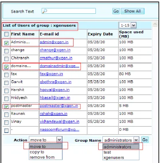Image resolution: width=161 pixels, height=163 pixels.
Task: Click the Expiry Date column header
Action: coord(100,34)
